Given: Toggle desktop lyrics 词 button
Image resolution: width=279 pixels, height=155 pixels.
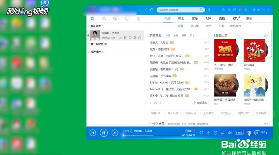Looking at the screenshot, I should coord(249,133).
